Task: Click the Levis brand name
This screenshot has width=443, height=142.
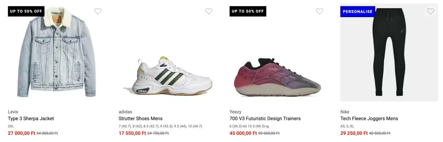Action: (x=13, y=112)
